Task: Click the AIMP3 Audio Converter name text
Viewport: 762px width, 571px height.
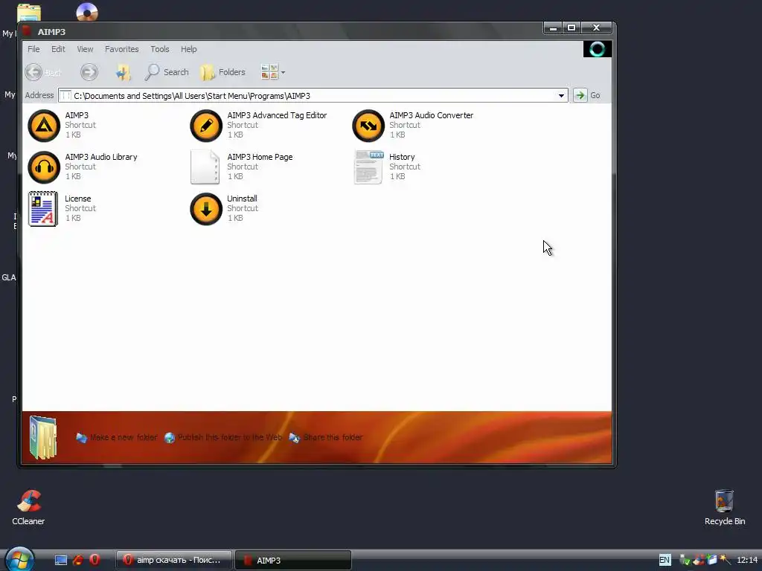Action: coord(431,115)
